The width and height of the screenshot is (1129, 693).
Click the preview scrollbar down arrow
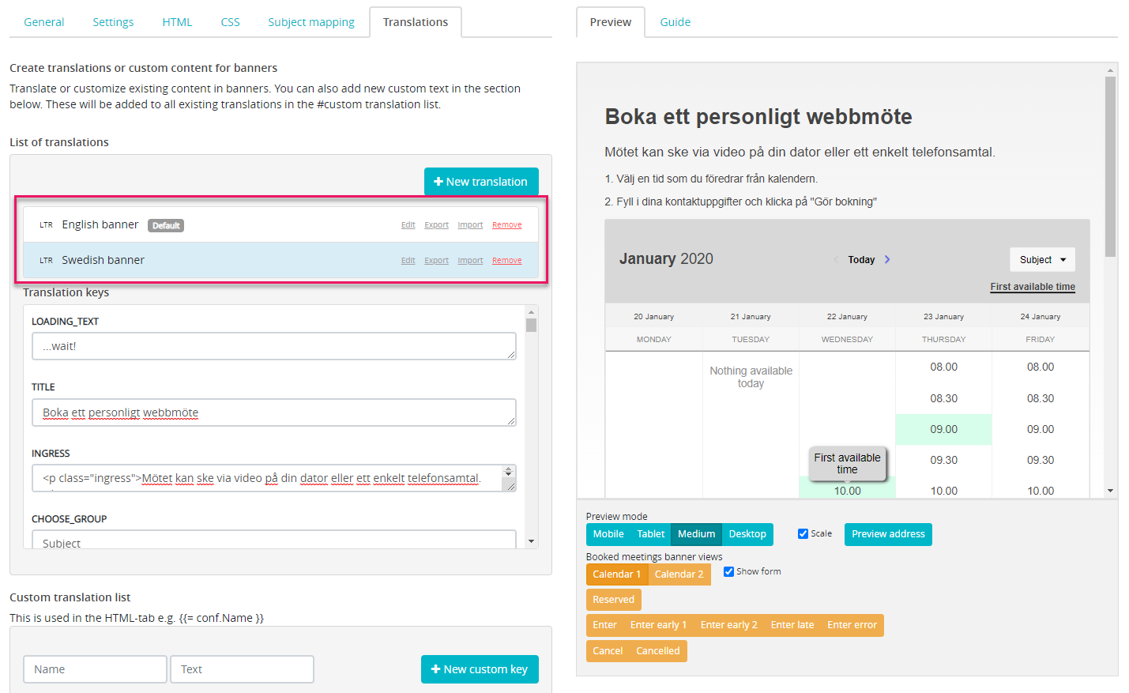coord(1110,491)
